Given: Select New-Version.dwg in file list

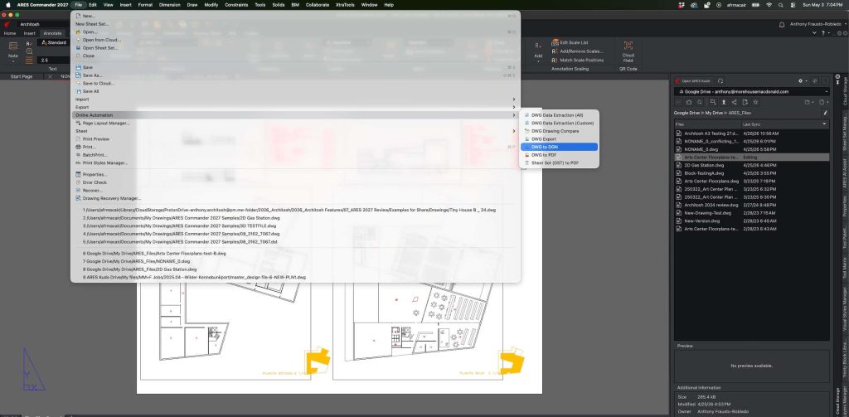Looking at the screenshot, I should coord(751,221).
